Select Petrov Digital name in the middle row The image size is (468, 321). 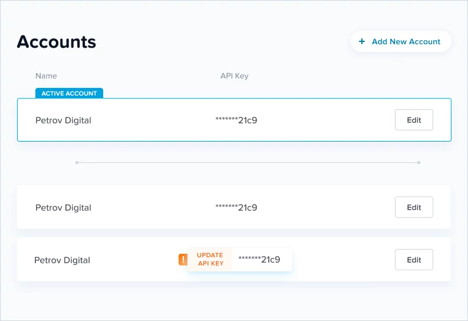(x=63, y=208)
